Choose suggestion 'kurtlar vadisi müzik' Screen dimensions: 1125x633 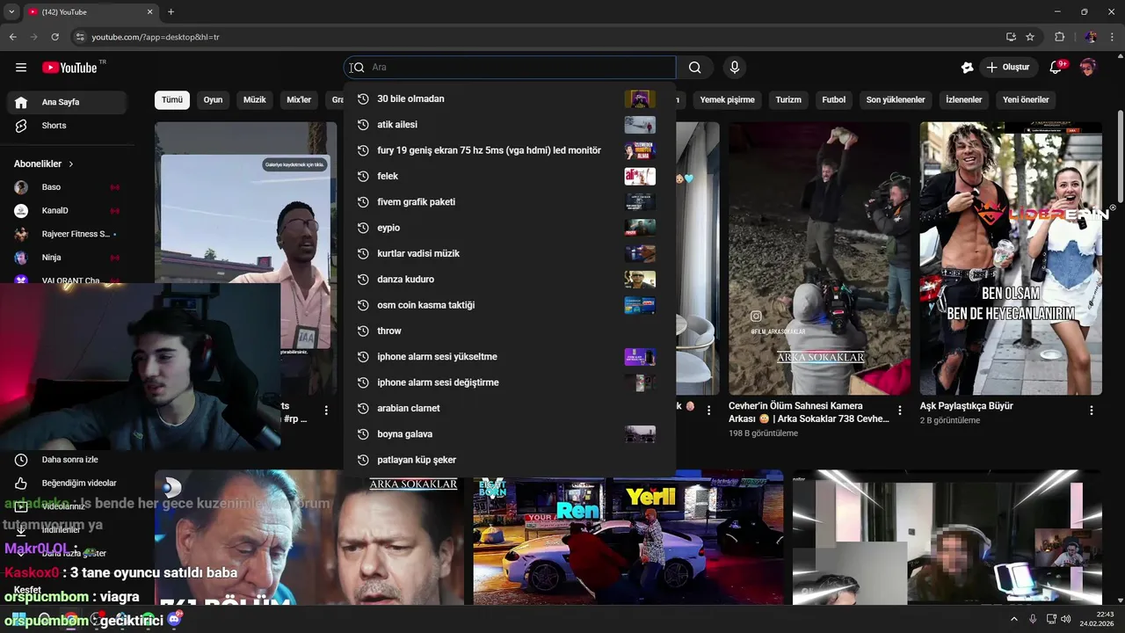[x=510, y=253]
